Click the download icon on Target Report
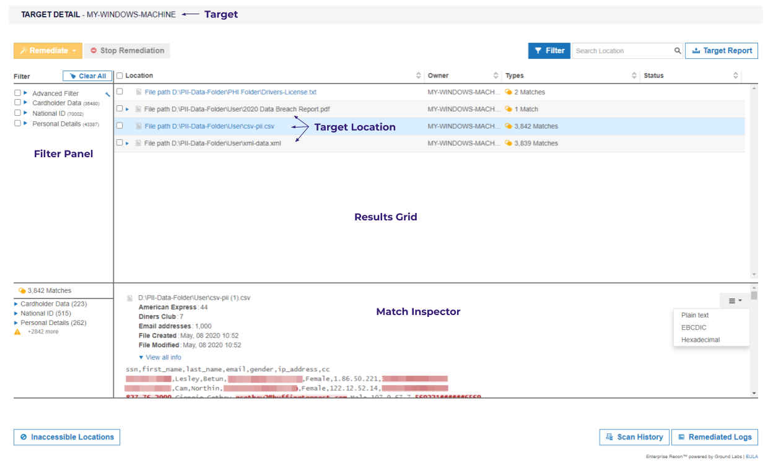Screen dimensions: 773x463 697,51
